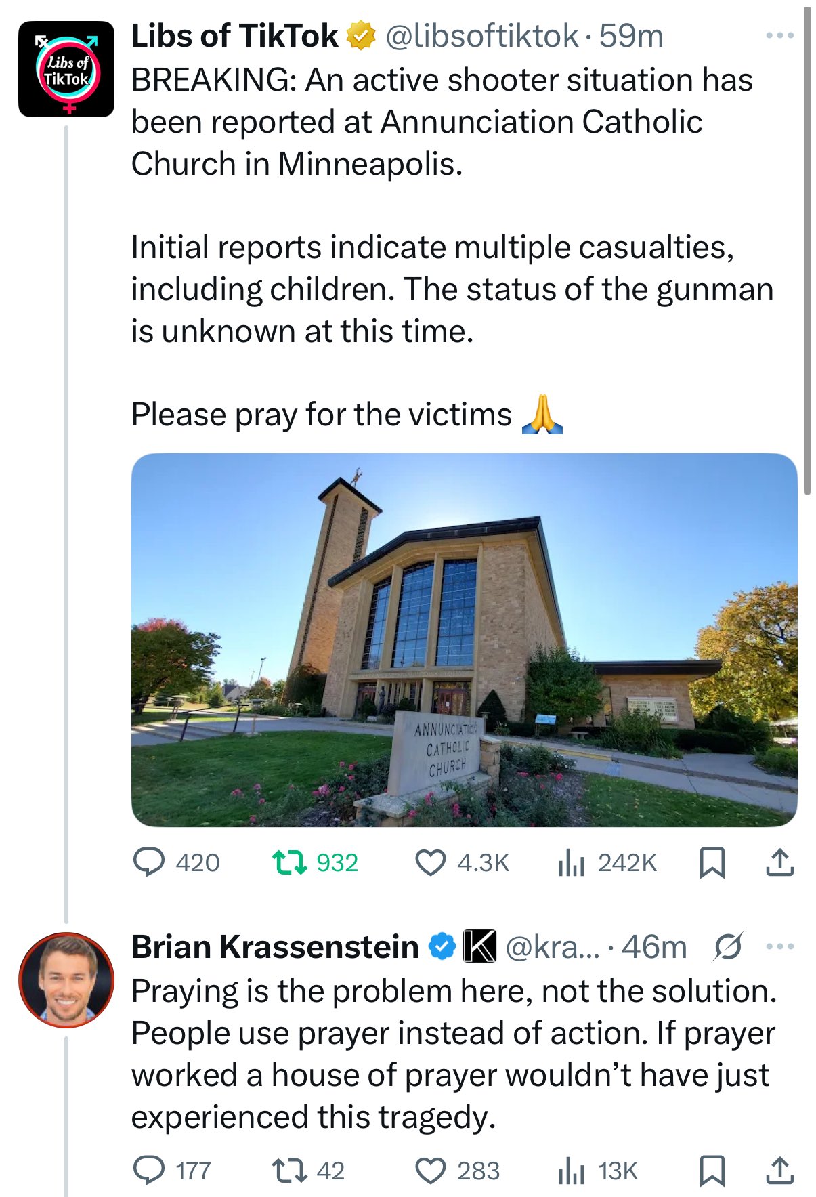Image resolution: width=816 pixels, height=1197 pixels.
Task: Open Brian Krassenstein's name link
Action: (x=275, y=946)
